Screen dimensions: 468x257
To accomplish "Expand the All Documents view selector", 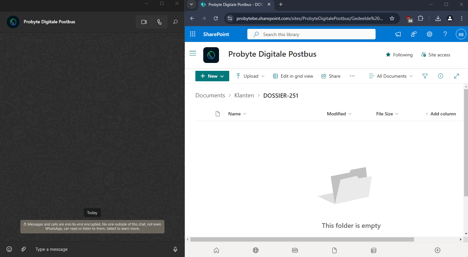I will pos(391,76).
